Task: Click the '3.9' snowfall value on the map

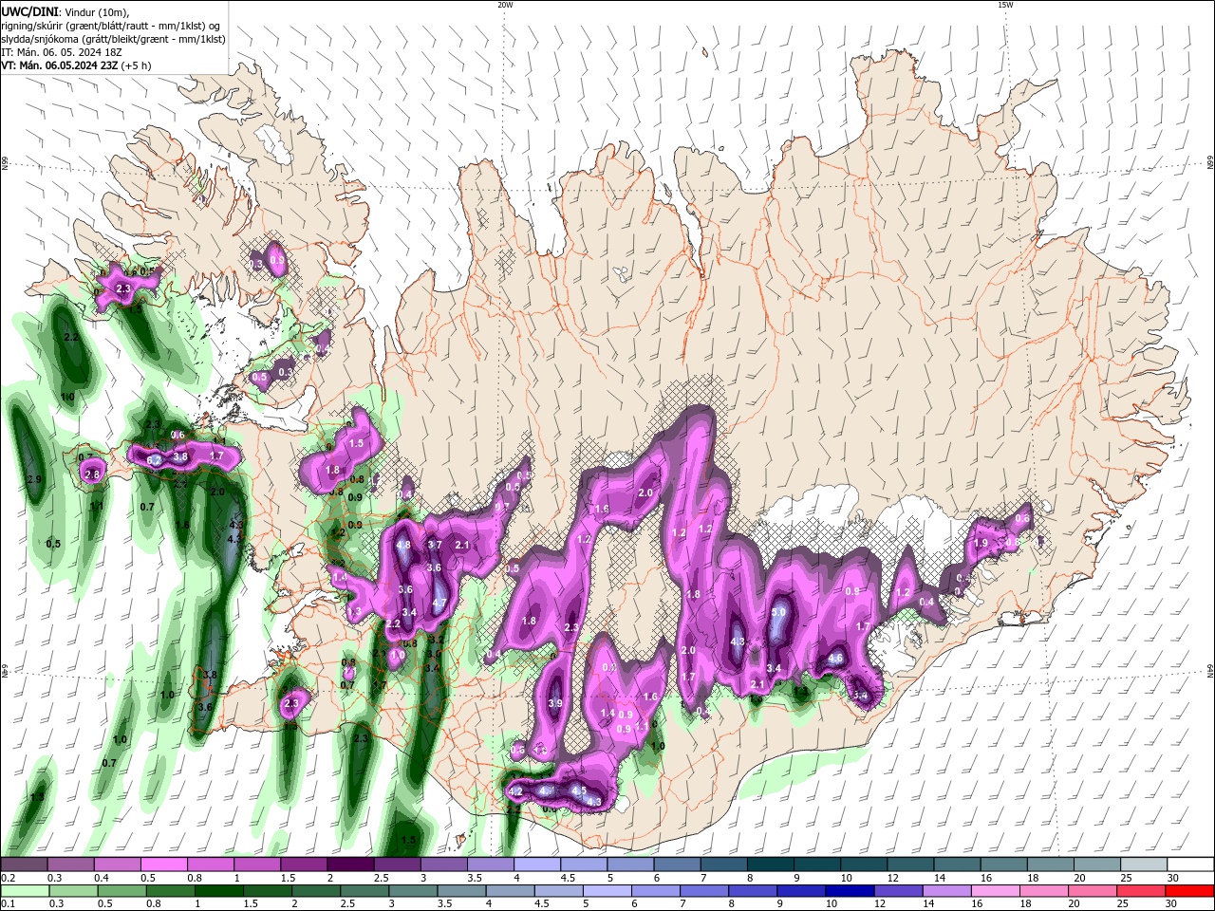Action: pyautogui.click(x=556, y=703)
